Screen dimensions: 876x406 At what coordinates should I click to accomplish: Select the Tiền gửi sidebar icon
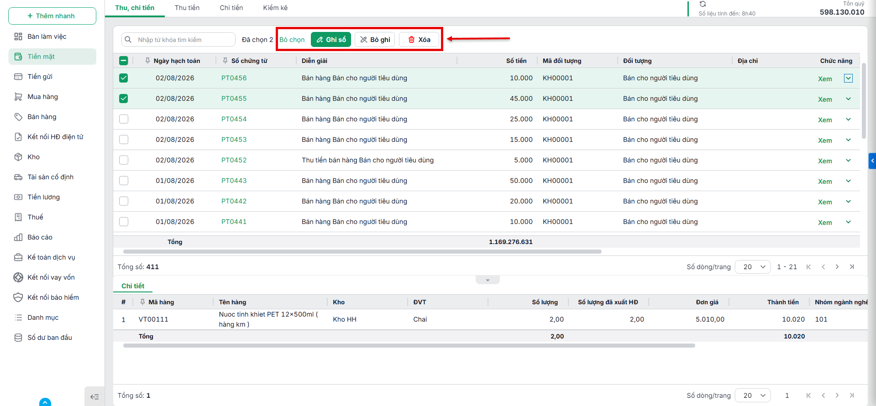(x=18, y=77)
